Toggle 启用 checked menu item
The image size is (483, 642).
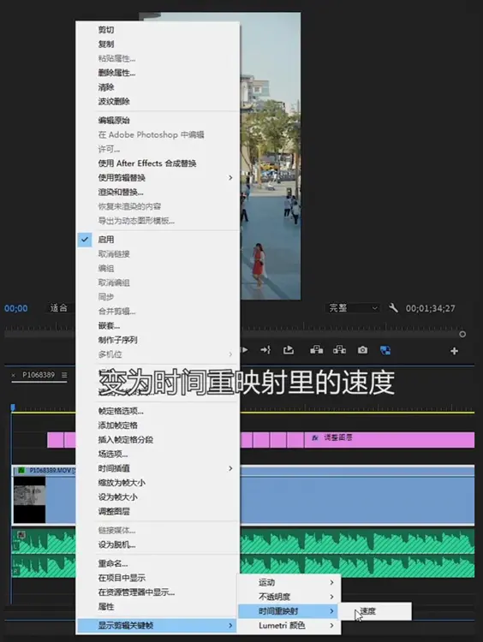158,240
